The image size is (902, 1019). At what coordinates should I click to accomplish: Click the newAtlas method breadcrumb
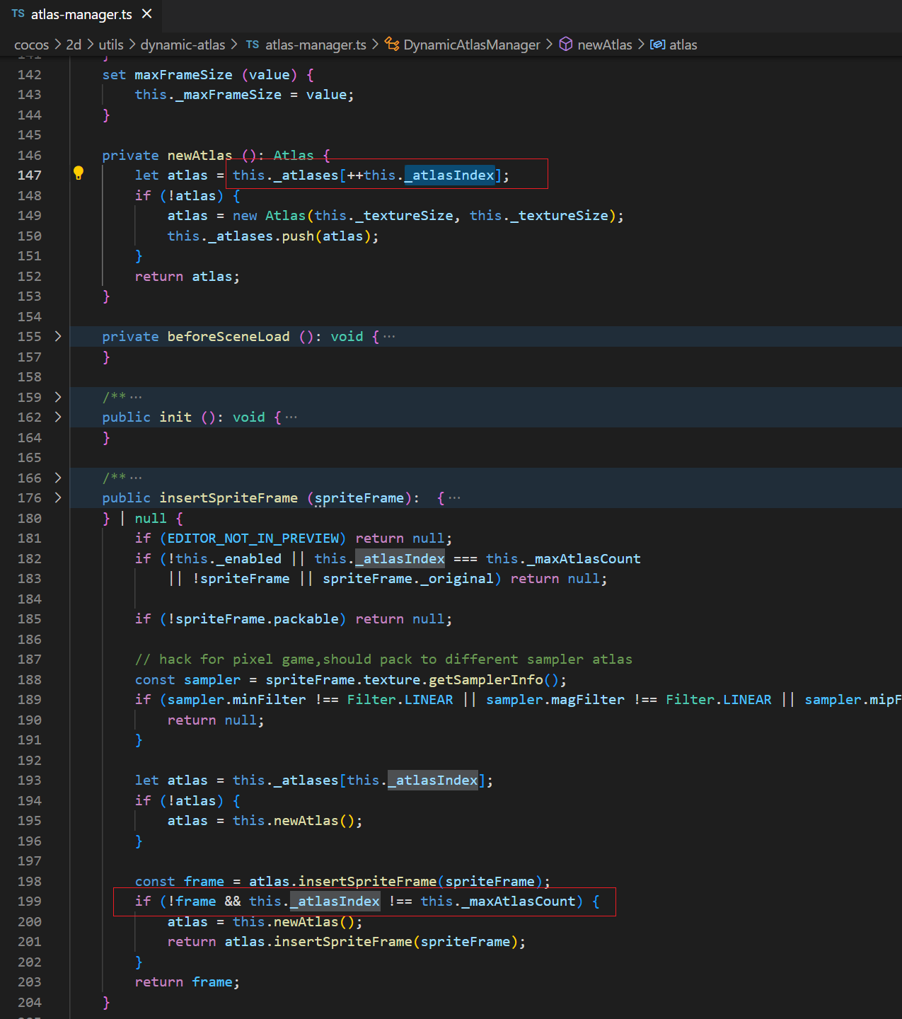click(x=605, y=45)
